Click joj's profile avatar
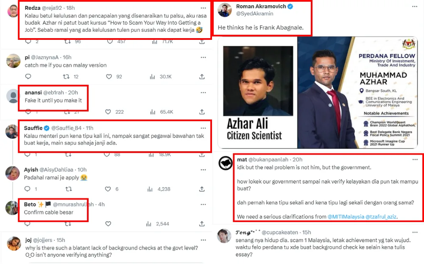The height and width of the screenshot is (264, 424). tap(14, 243)
